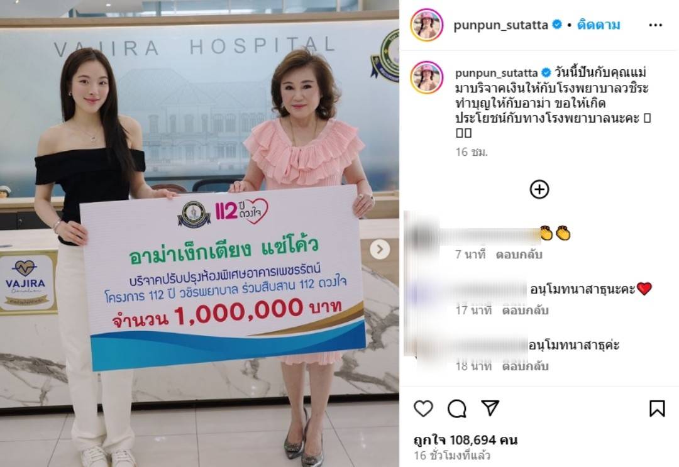
Task: Go to the next photo with the arrow
Action: [x=380, y=250]
